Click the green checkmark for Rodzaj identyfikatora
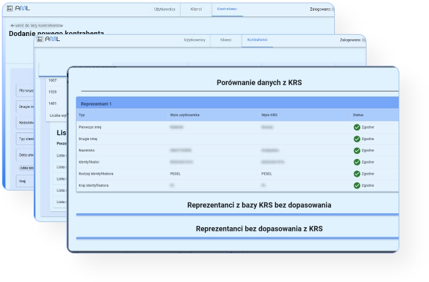Screen dimensions: 429x282 pos(357,173)
